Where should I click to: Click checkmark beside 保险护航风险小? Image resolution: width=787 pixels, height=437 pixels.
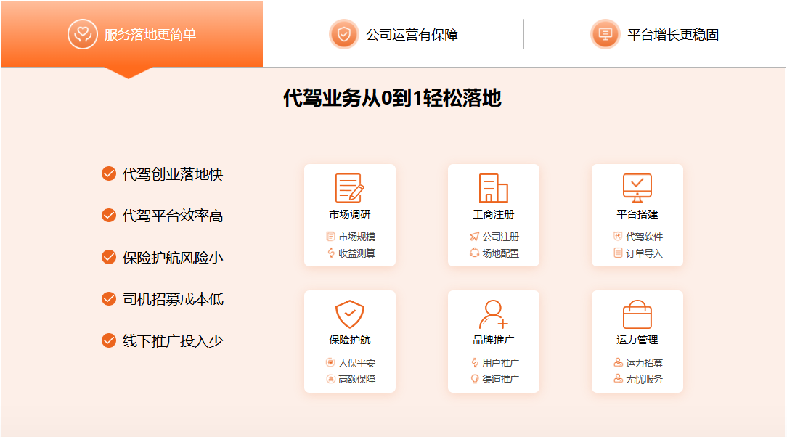tap(109, 257)
